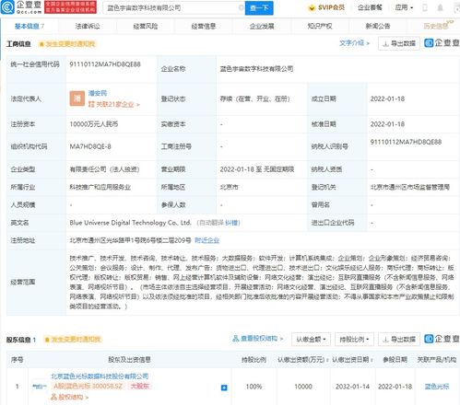
Task: Open the 文字介绍 link
Action: [x=354, y=43]
